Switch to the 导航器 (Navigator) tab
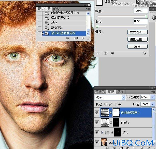 click(x=100, y=92)
